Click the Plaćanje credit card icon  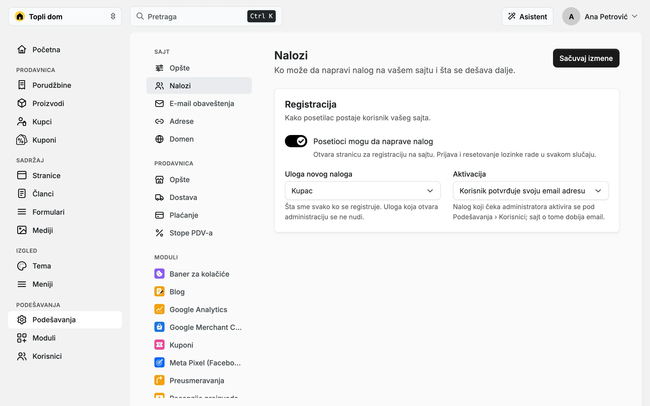tap(159, 215)
